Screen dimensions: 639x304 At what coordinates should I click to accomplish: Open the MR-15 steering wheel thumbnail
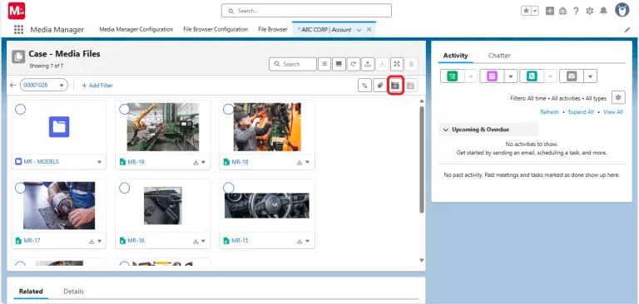click(267, 205)
